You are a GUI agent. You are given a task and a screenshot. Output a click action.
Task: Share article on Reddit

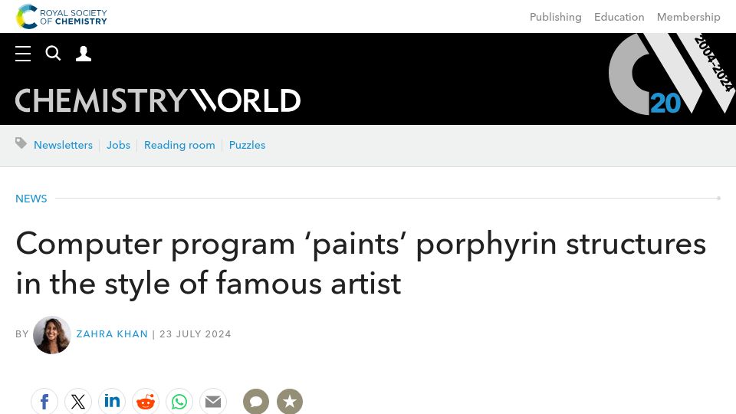(146, 402)
